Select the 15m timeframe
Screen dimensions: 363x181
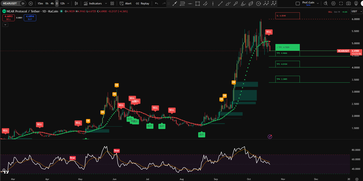(40, 3)
